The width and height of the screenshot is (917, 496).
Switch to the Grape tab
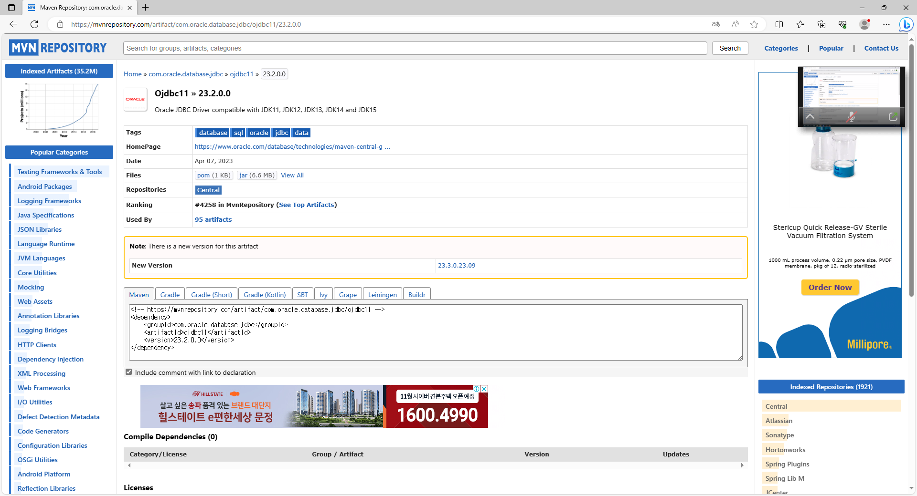(348, 295)
